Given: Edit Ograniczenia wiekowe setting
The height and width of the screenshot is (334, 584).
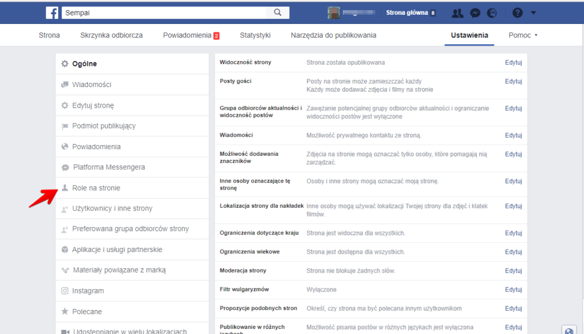Looking at the screenshot, I should [513, 252].
